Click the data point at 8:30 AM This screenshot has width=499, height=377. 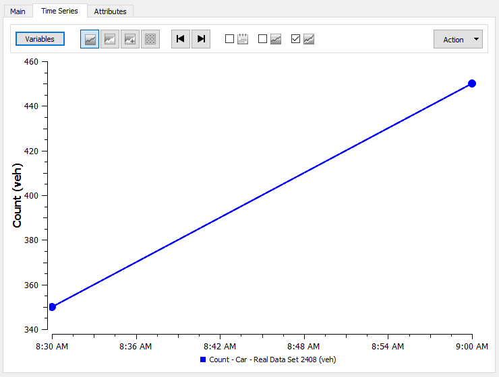[52, 307]
